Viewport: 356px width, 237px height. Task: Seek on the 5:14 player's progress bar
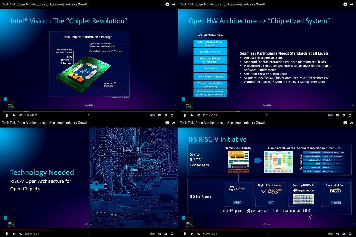click(x=89, y=112)
